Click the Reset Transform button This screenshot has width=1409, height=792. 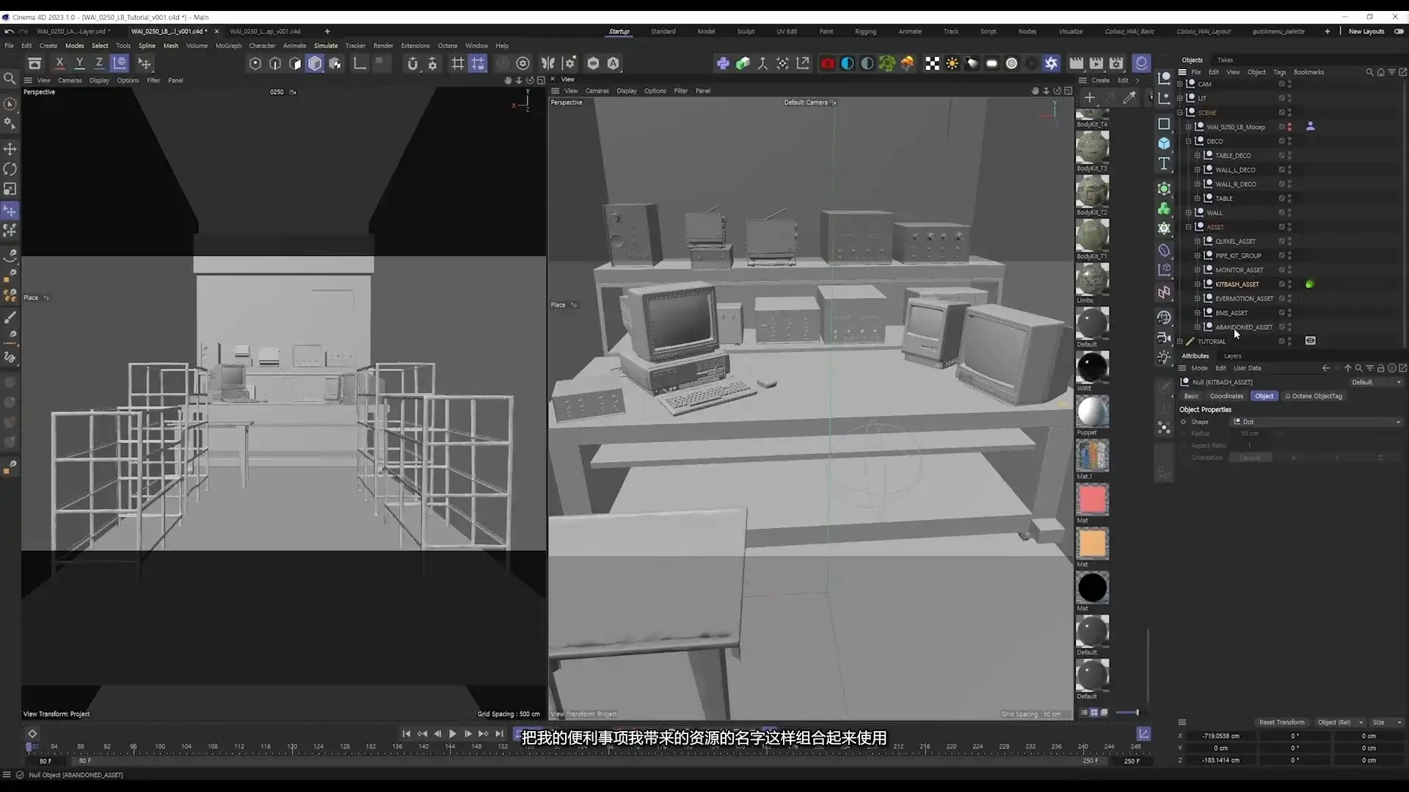pyautogui.click(x=1281, y=722)
